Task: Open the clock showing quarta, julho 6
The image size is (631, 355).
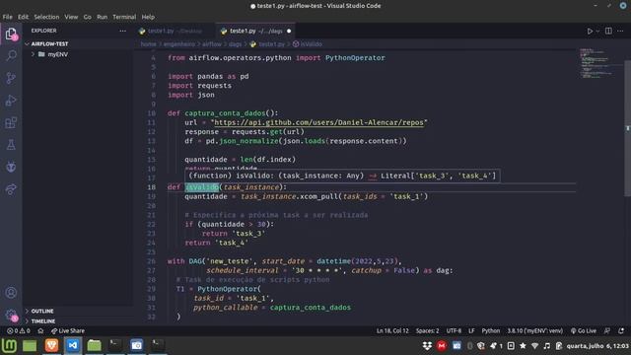Action: click(x=597, y=345)
